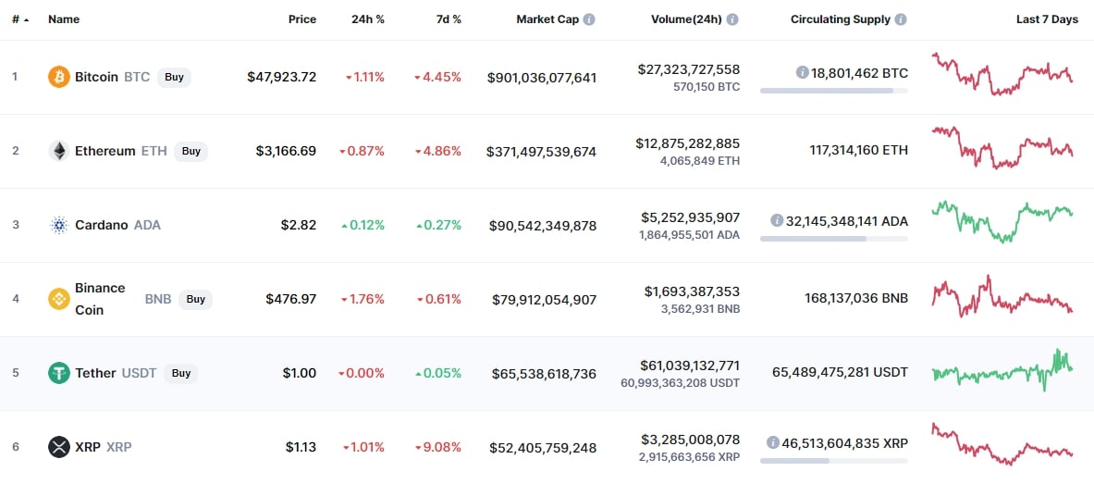
Task: Sort table by Name column
Action: click(64, 19)
